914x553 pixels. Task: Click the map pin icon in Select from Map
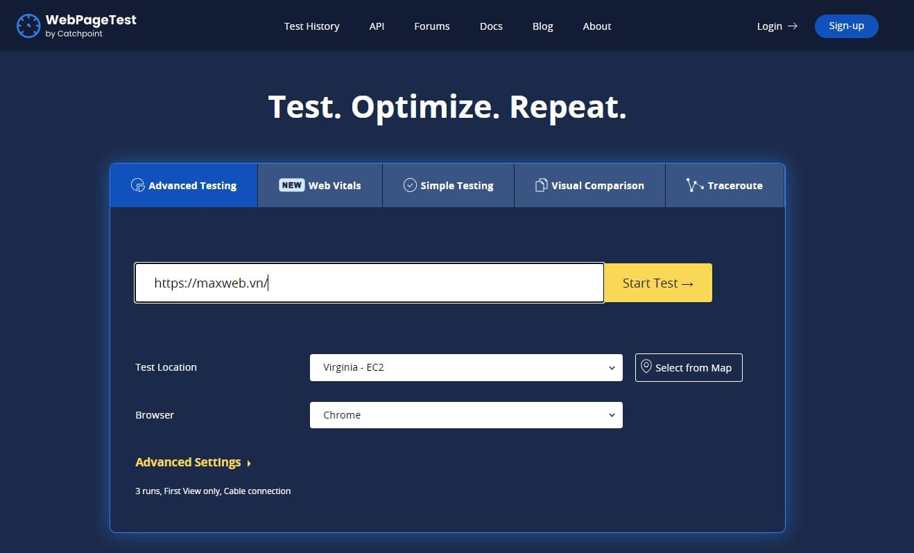point(646,367)
